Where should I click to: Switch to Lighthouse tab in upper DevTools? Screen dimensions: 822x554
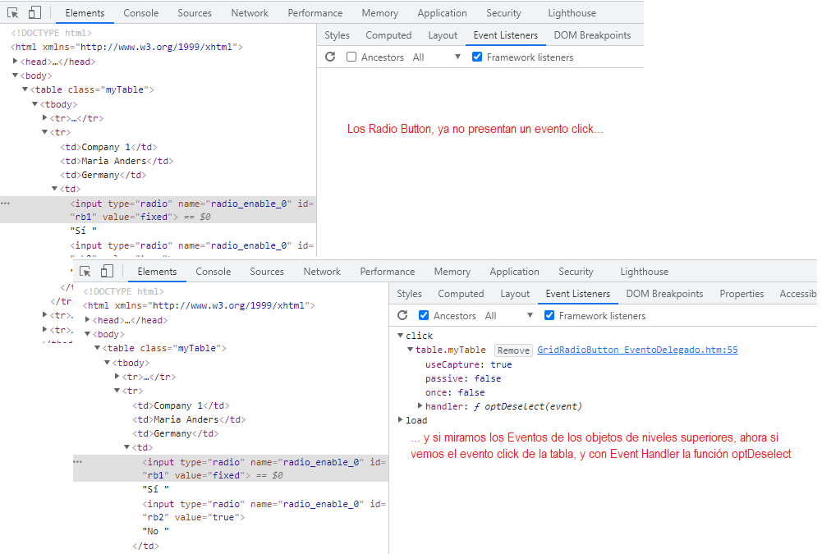coord(572,13)
